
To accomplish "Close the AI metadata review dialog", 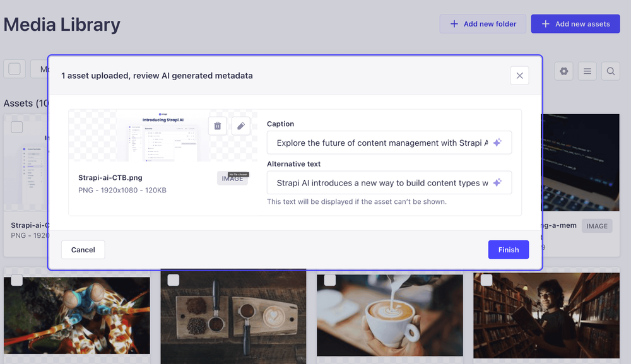I will pyautogui.click(x=519, y=76).
